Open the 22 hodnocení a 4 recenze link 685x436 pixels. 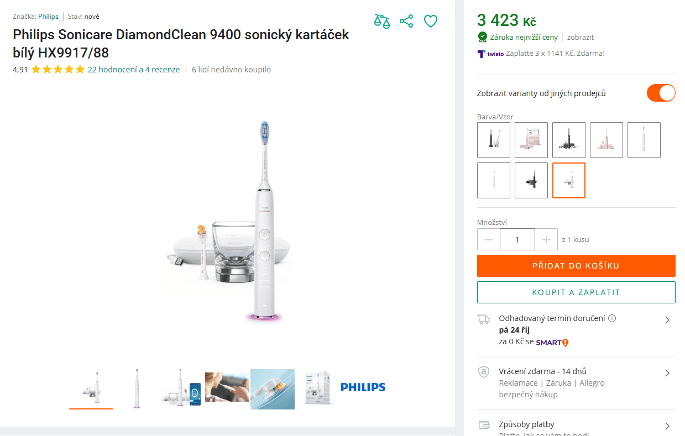pyautogui.click(x=134, y=70)
